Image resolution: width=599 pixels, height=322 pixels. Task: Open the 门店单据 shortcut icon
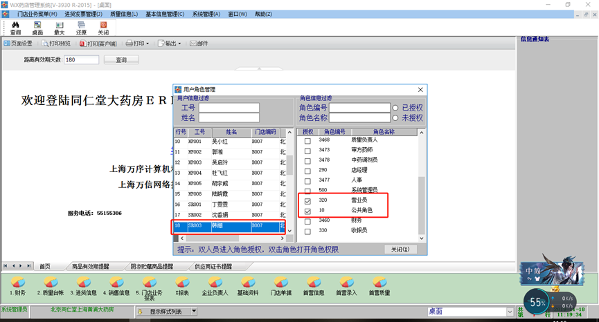[x=280, y=286]
